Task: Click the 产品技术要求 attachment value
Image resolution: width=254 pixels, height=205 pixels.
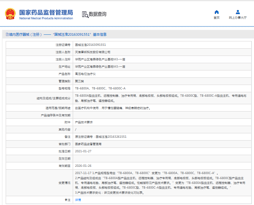Action: coord(84,122)
